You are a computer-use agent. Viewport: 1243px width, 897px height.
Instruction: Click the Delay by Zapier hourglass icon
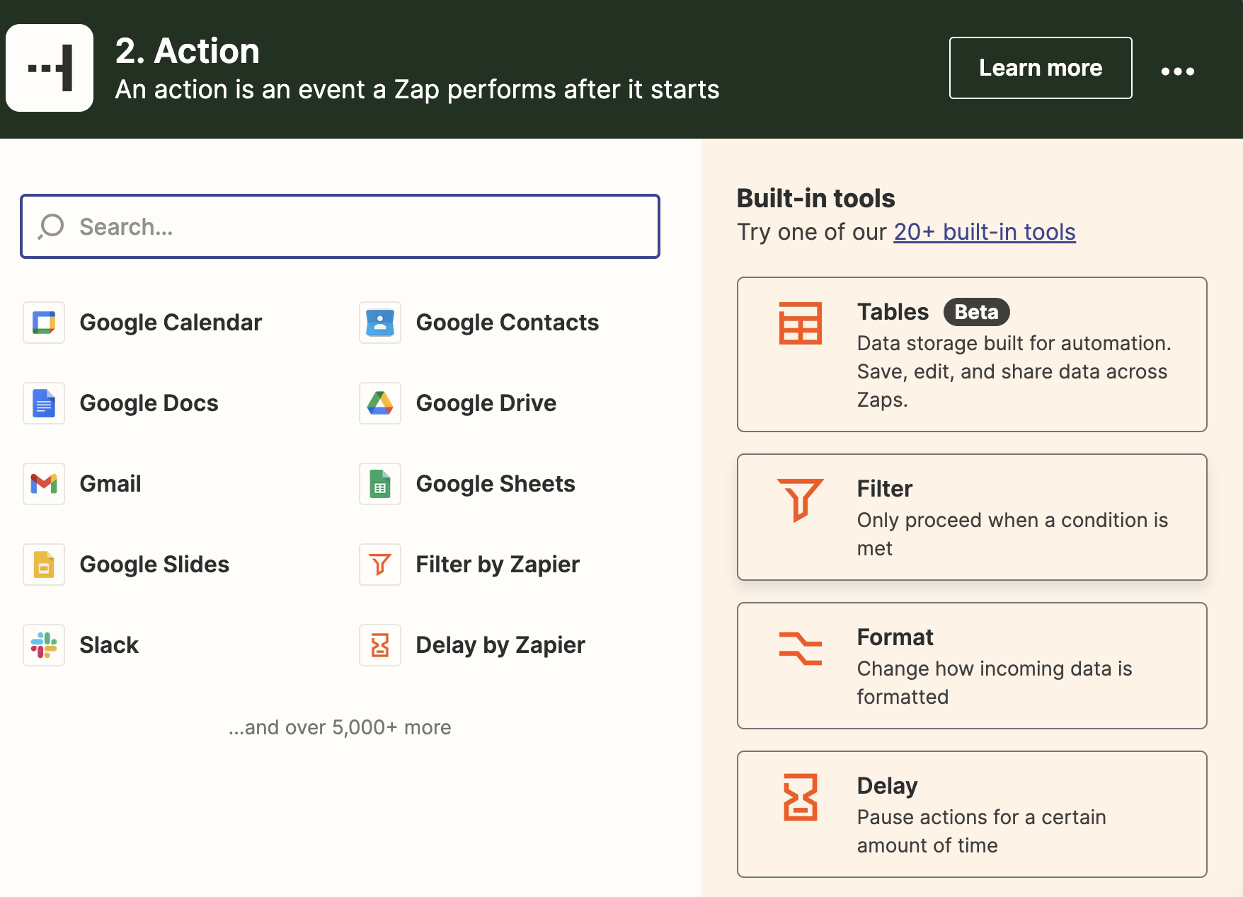380,645
